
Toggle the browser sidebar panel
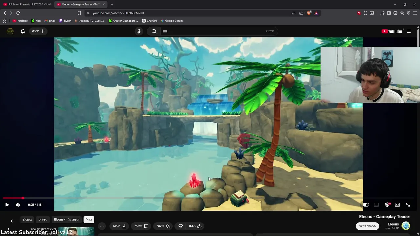389,13
